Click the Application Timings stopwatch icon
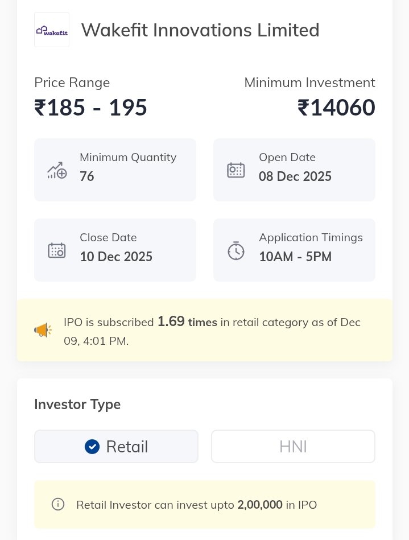409x540 pixels. (236, 250)
